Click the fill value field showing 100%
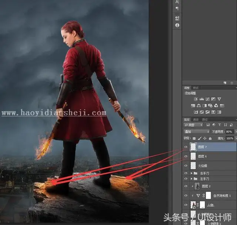Screen dimensions: 237x225 [230, 138]
